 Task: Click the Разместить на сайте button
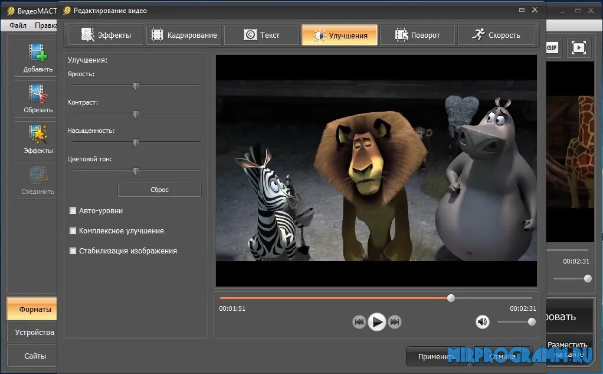click(569, 349)
